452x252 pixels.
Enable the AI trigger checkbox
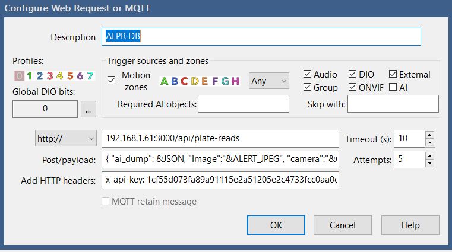click(x=393, y=88)
